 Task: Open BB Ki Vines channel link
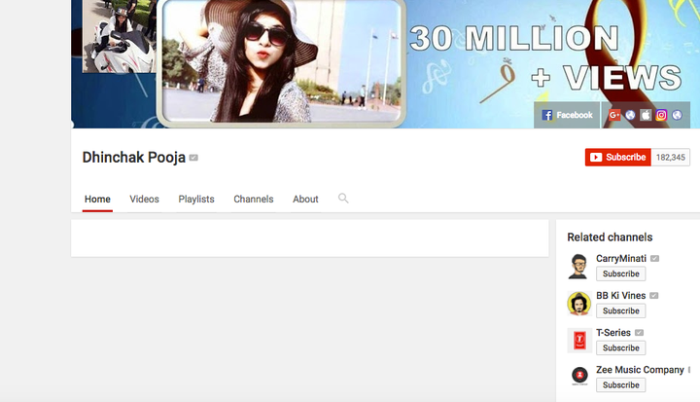(620, 296)
